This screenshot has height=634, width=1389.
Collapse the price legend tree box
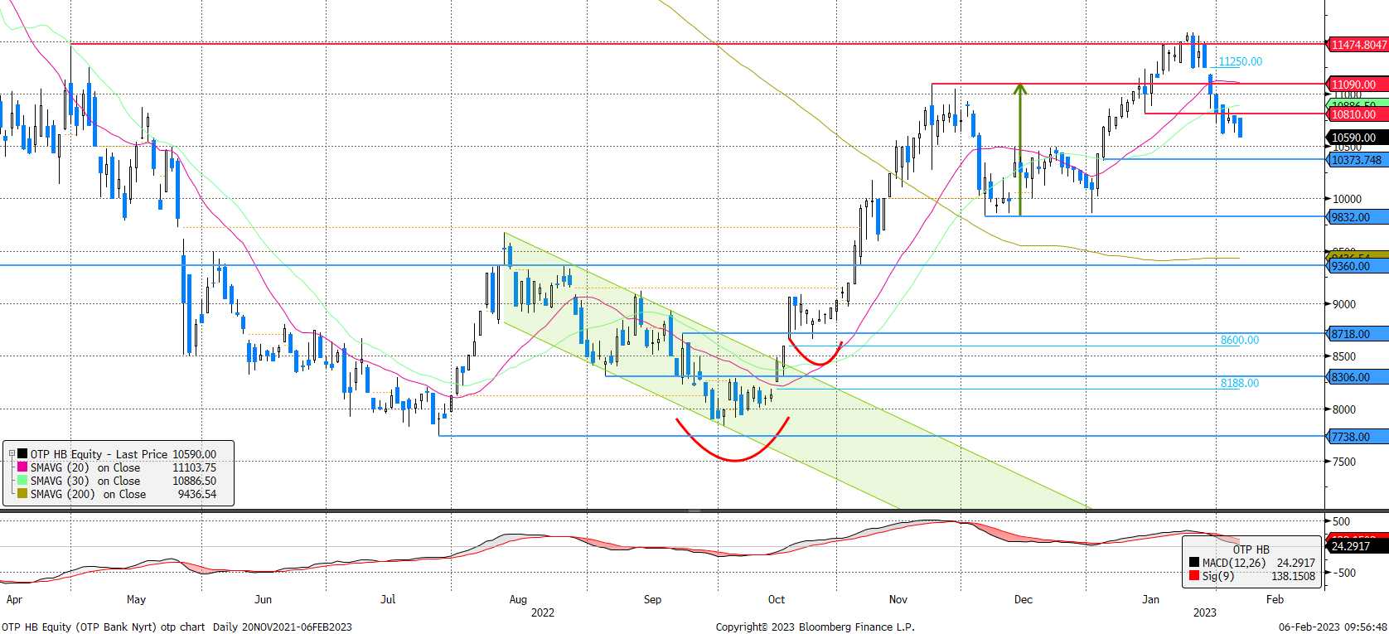pyautogui.click(x=12, y=454)
